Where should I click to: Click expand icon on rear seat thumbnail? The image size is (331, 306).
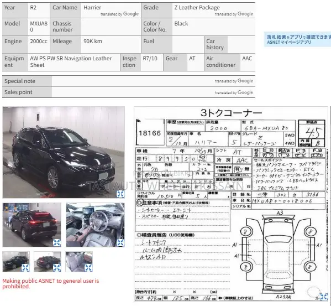pyautogui.click(x=88, y=268)
